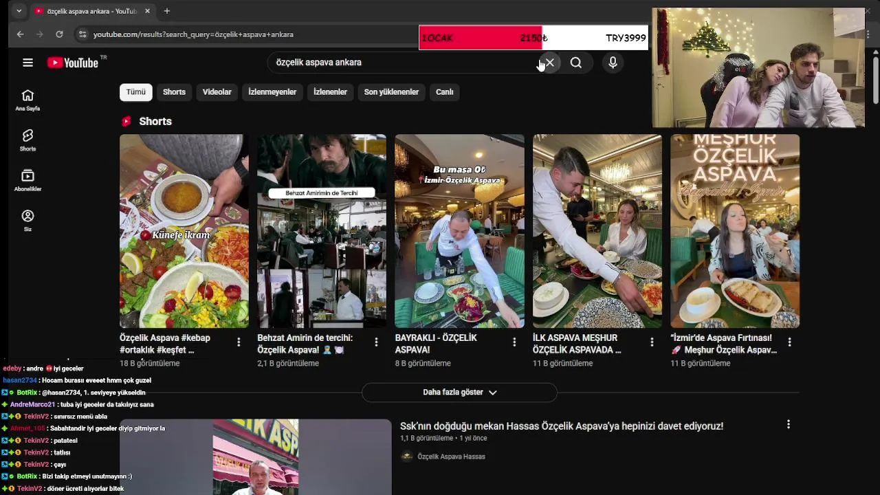Open options for İLK ASPAVA MEŞHUR short
This screenshot has height=495, width=880.
(652, 342)
